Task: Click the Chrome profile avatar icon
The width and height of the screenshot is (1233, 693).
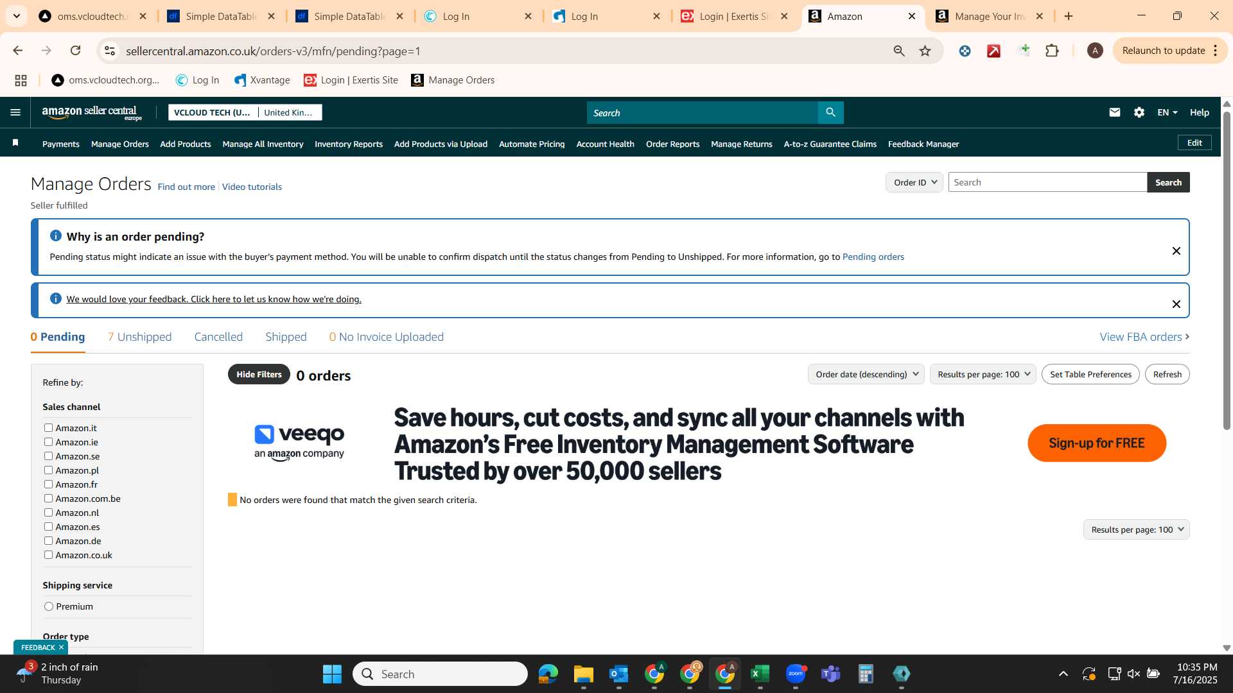Action: click(1095, 51)
